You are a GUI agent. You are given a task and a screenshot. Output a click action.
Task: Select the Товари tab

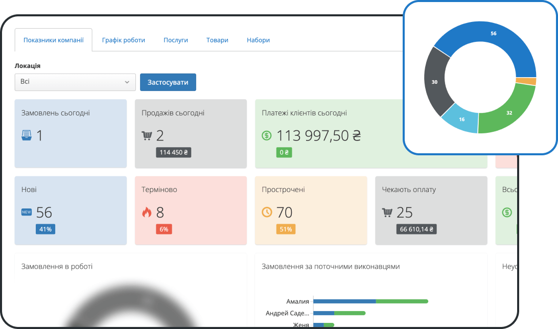coord(217,40)
